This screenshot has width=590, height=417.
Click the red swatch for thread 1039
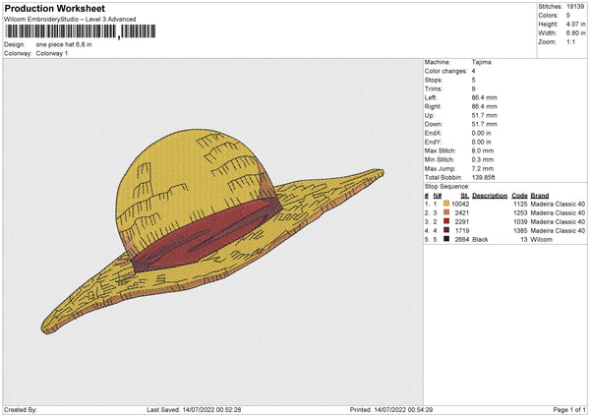pos(446,221)
